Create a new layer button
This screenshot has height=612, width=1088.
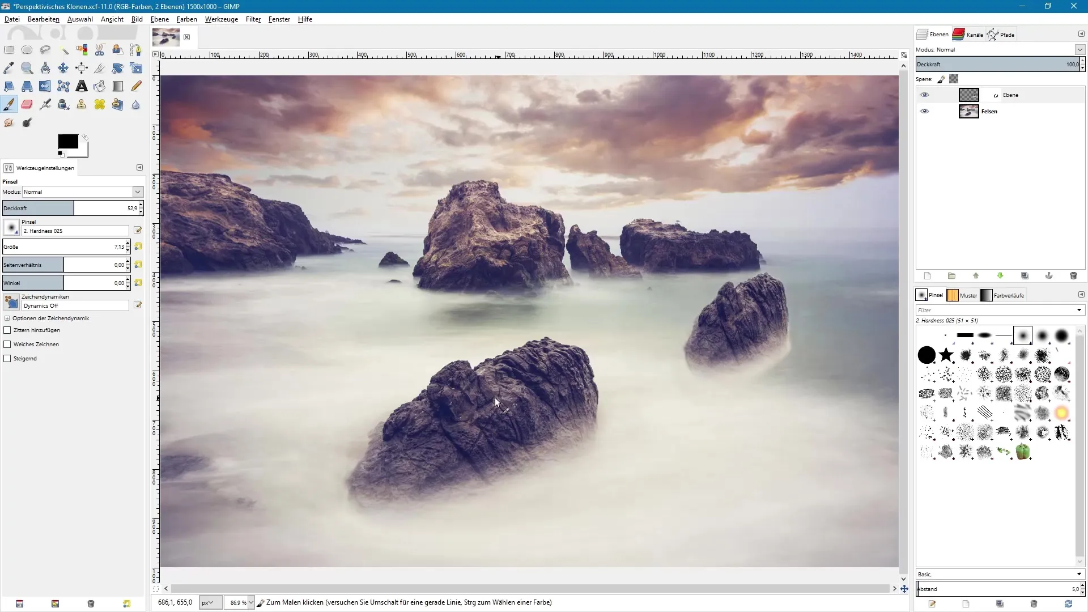pos(927,276)
